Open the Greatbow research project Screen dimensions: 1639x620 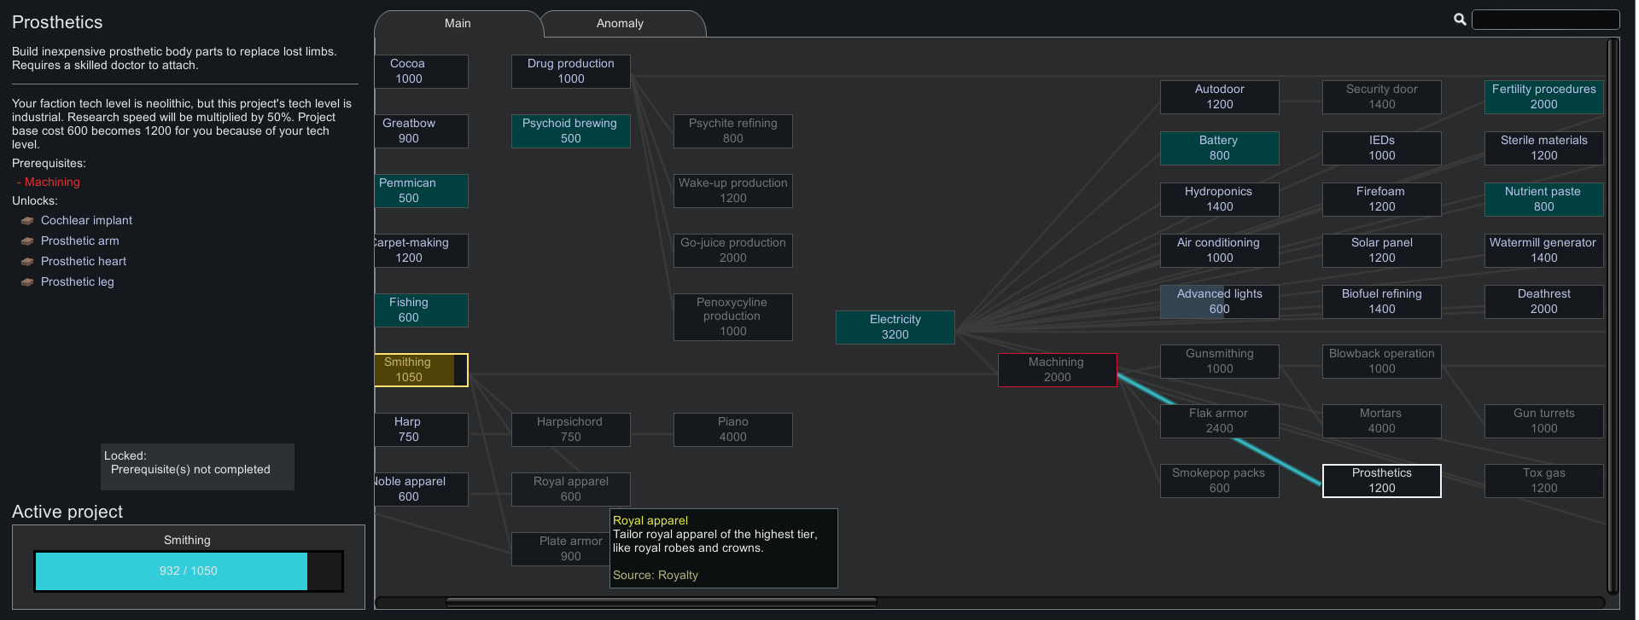click(x=422, y=131)
